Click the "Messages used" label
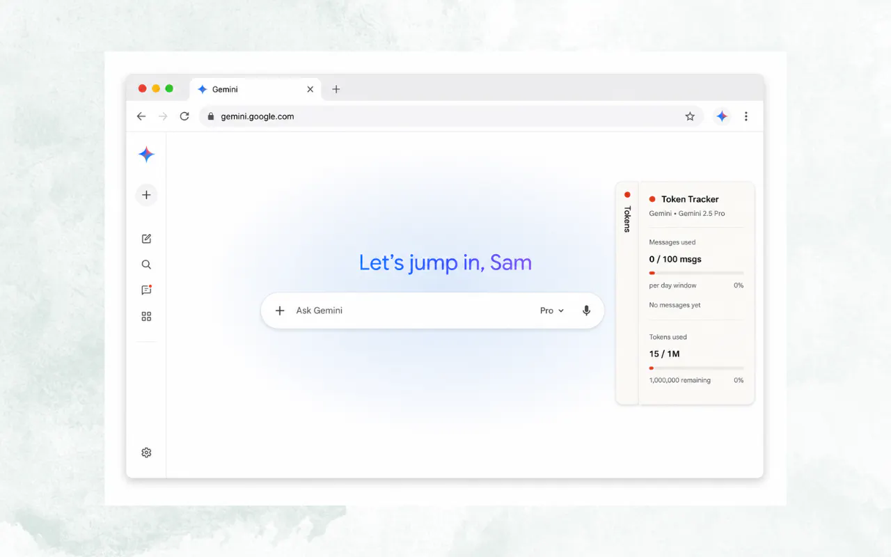Image resolution: width=891 pixels, height=557 pixels. click(x=672, y=242)
